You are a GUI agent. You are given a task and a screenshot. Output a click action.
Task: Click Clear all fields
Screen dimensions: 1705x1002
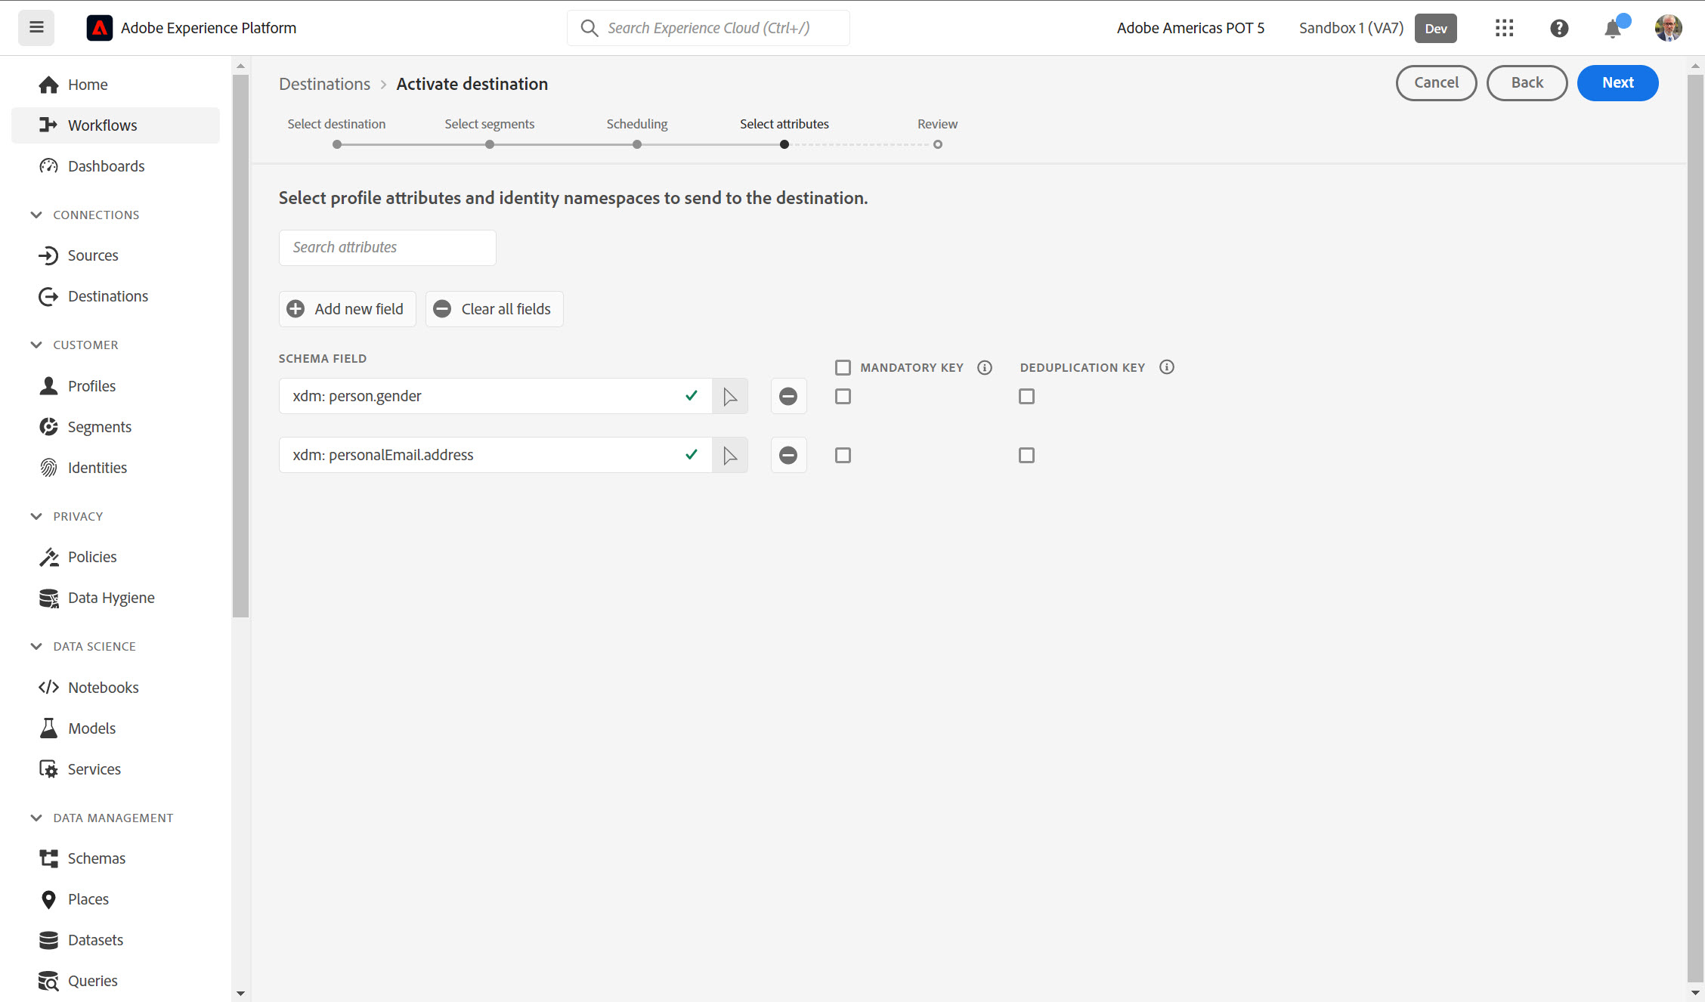[x=494, y=309]
